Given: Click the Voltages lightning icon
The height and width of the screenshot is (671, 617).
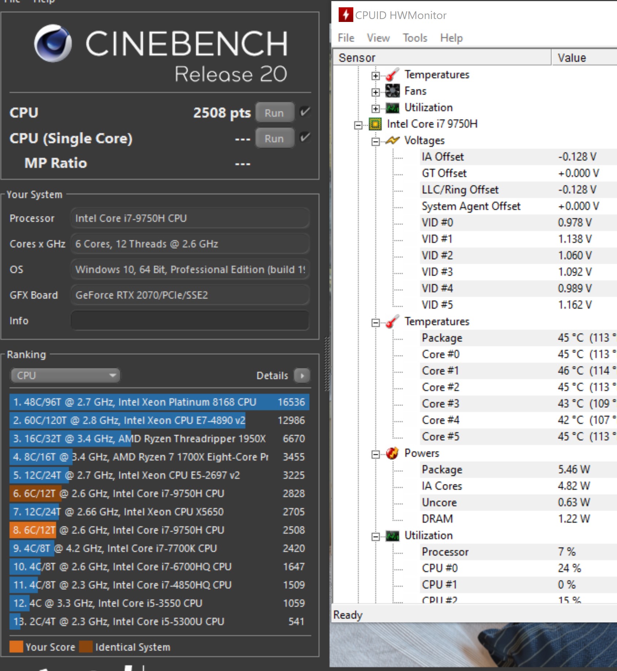Looking at the screenshot, I should pos(392,140).
